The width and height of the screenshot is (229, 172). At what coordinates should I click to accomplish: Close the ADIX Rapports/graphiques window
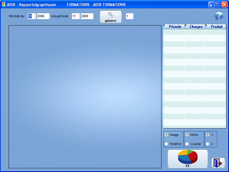coord(224,5)
